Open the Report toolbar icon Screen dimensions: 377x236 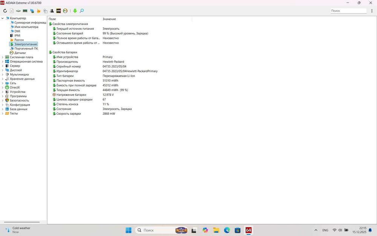[x=12, y=11]
